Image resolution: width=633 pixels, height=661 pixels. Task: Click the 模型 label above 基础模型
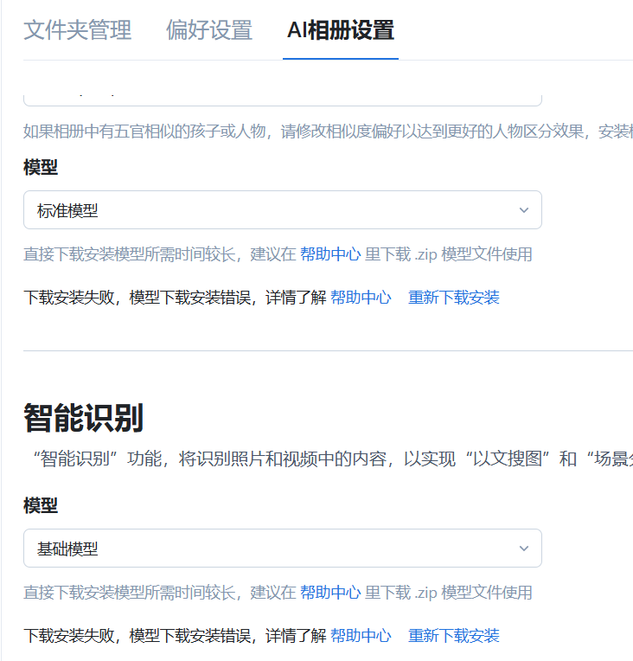41,505
